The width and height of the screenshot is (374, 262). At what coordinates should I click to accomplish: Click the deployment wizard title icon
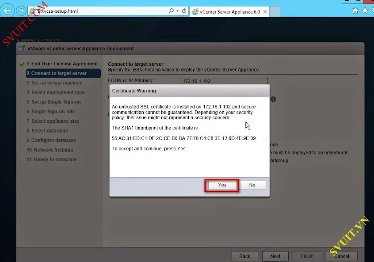click(x=22, y=49)
